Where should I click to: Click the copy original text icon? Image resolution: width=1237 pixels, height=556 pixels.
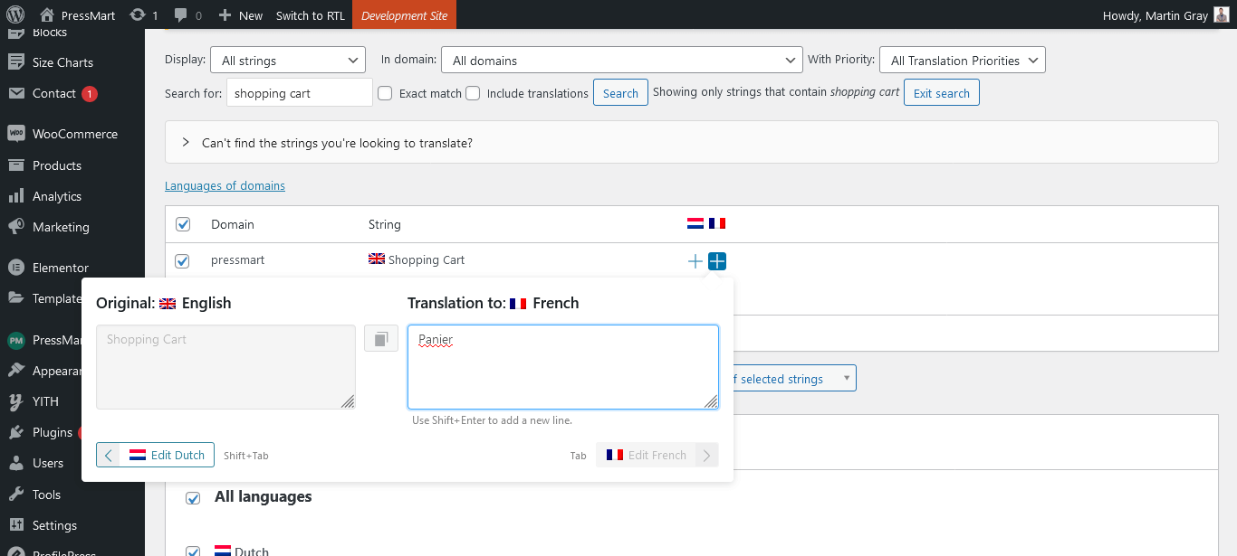[381, 338]
